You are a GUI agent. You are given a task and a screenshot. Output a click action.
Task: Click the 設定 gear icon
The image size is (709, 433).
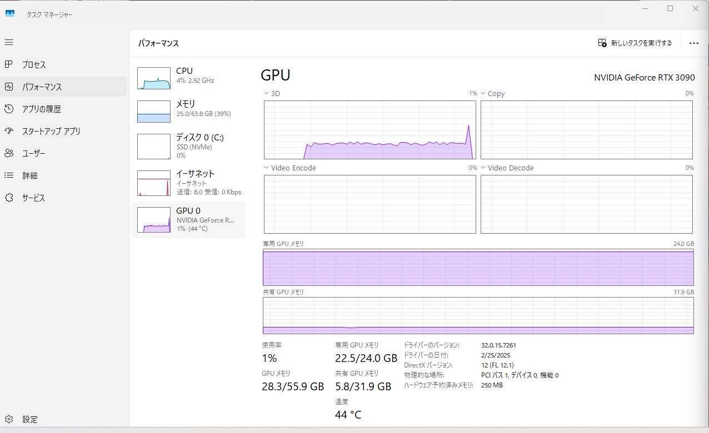9,419
